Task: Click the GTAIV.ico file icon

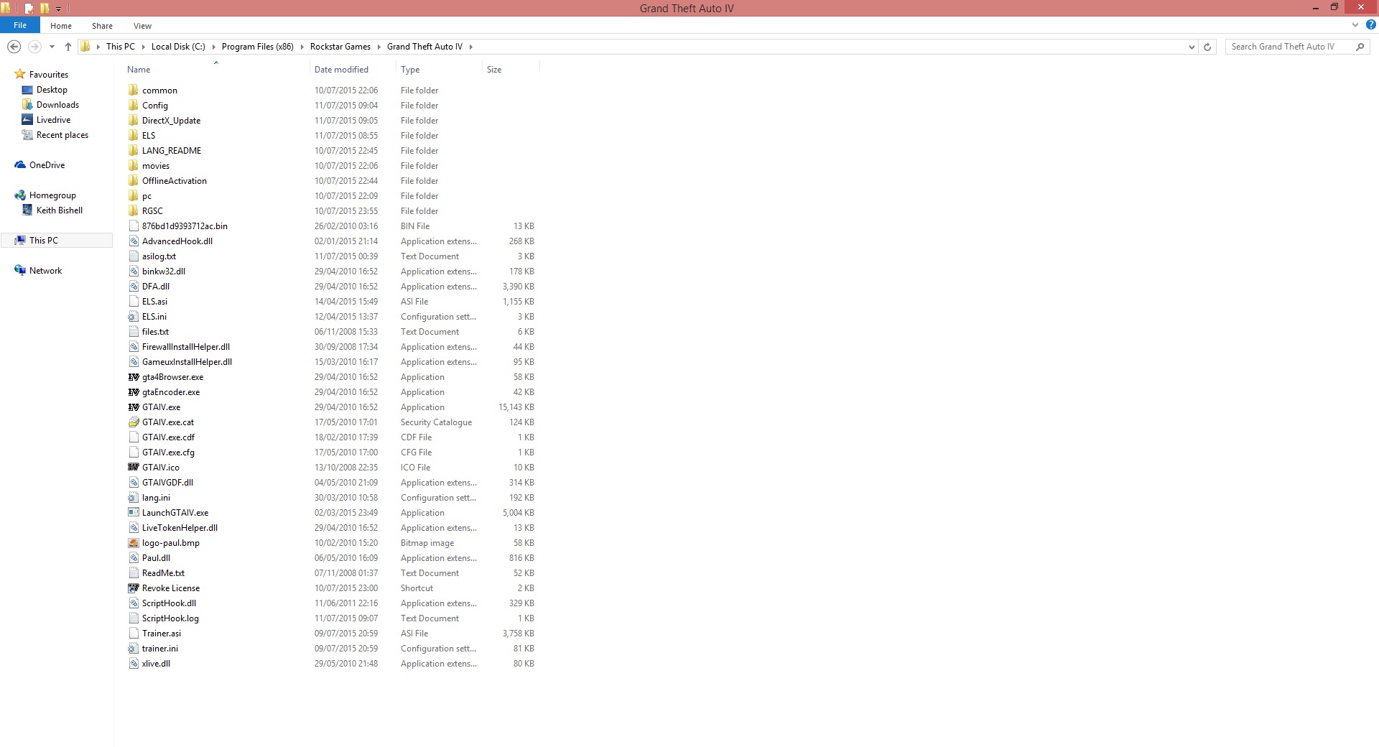Action: pyautogui.click(x=134, y=468)
